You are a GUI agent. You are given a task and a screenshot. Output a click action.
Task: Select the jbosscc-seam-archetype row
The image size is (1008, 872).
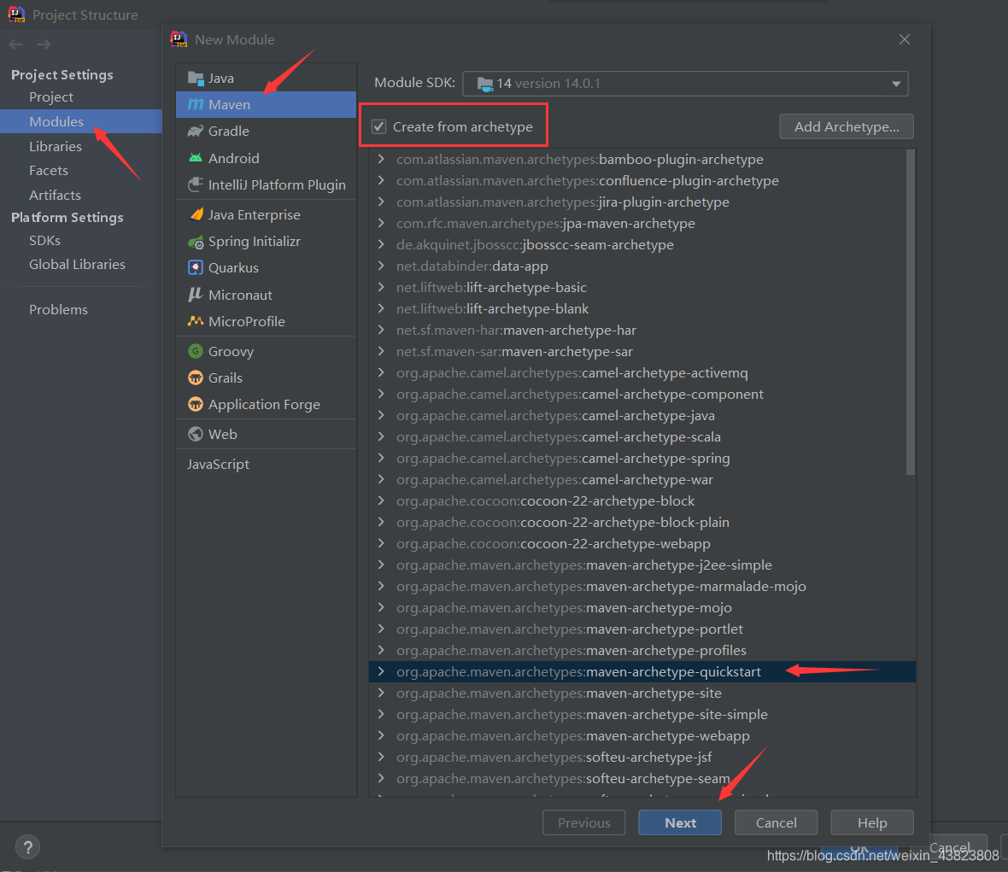(642, 244)
